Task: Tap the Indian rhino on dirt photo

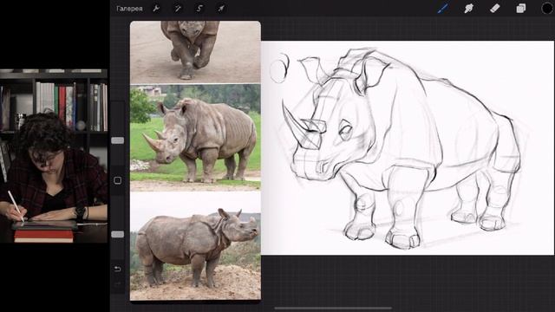Action: [x=195, y=246]
